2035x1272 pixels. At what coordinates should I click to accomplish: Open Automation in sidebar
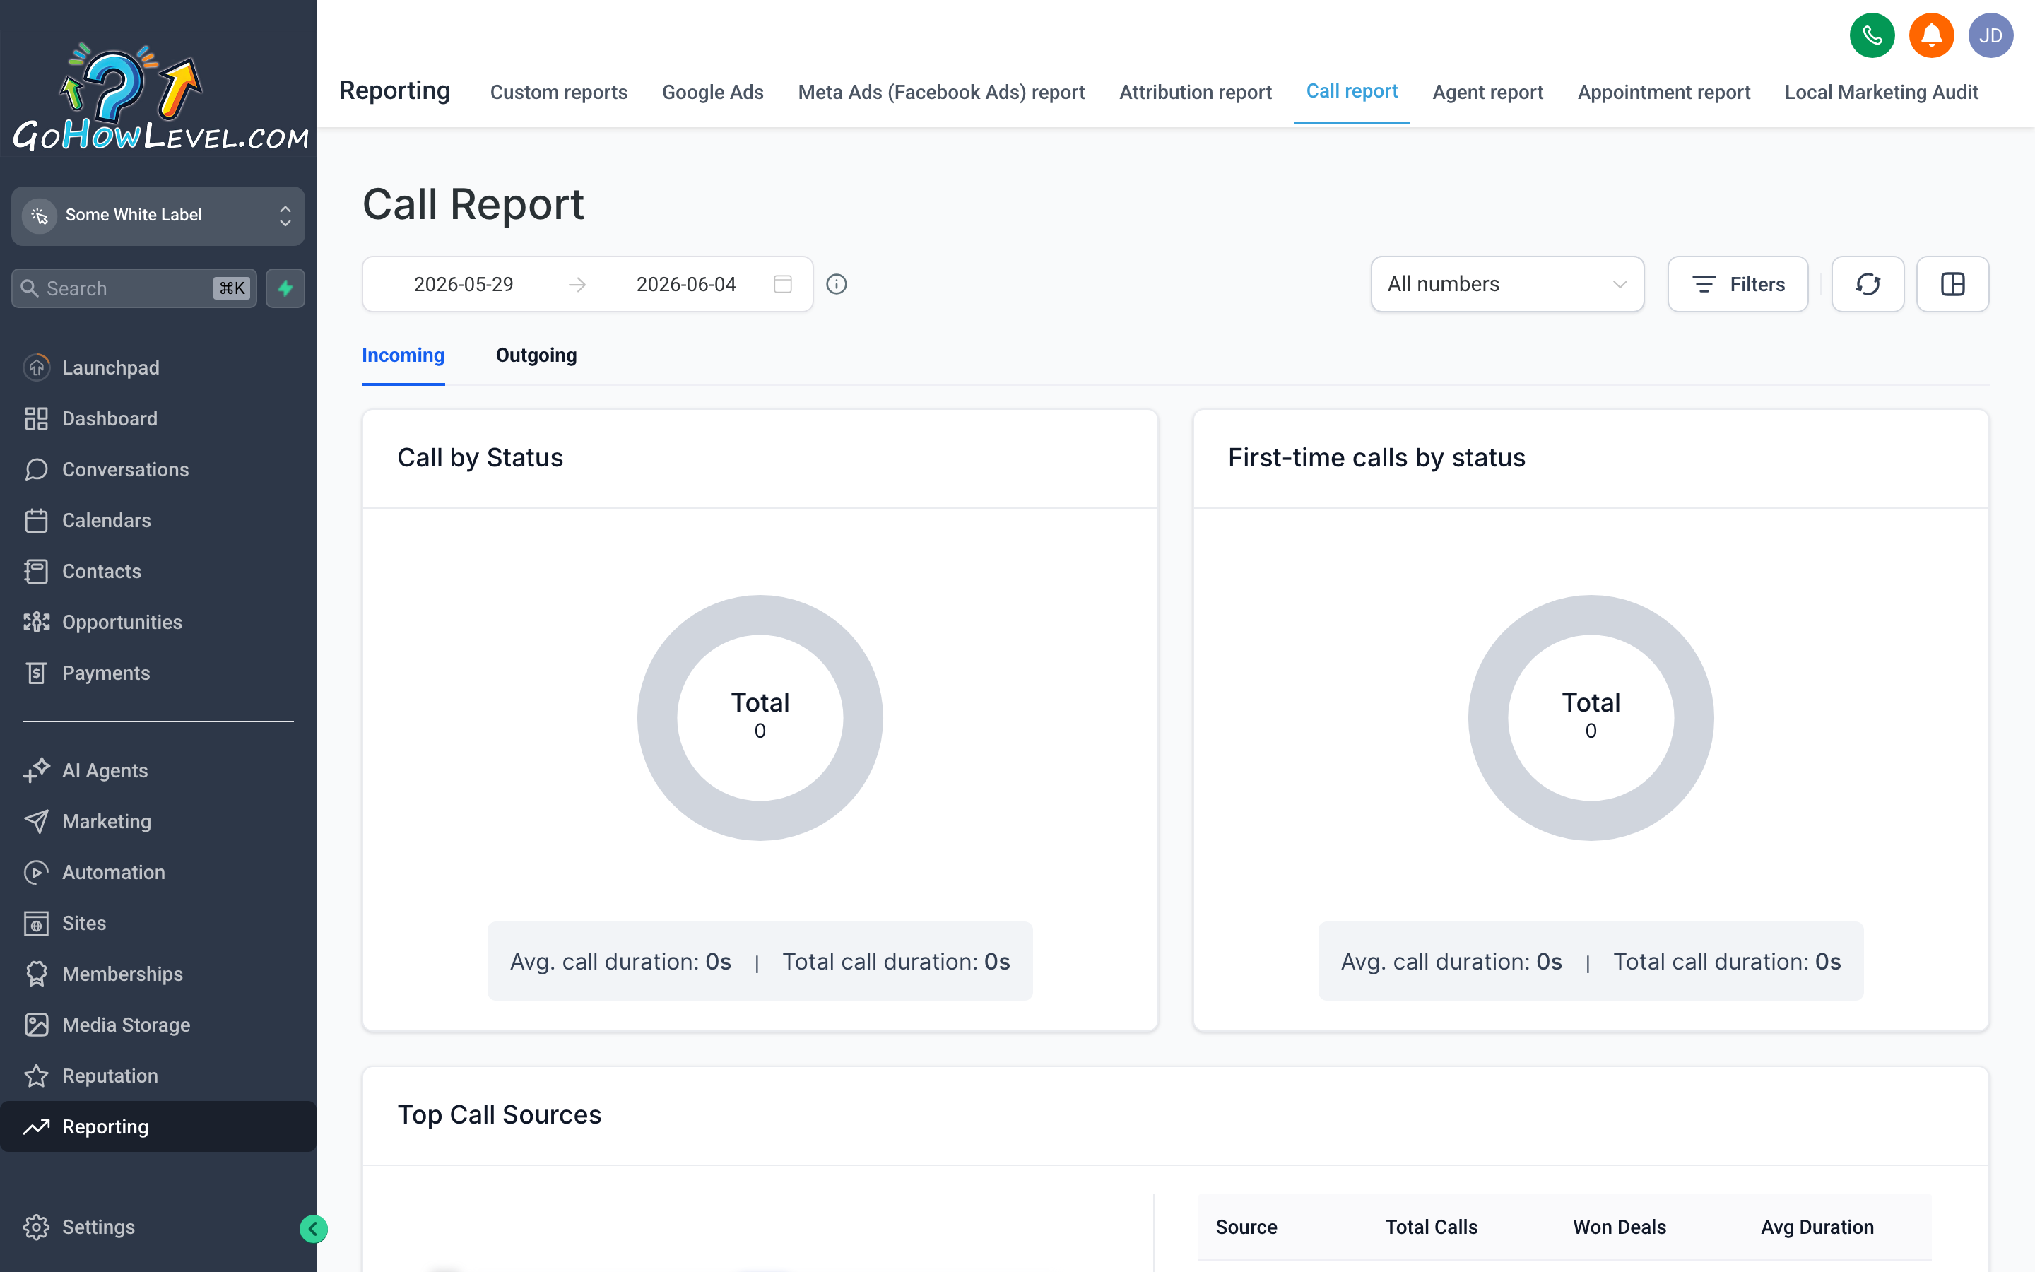point(158,873)
